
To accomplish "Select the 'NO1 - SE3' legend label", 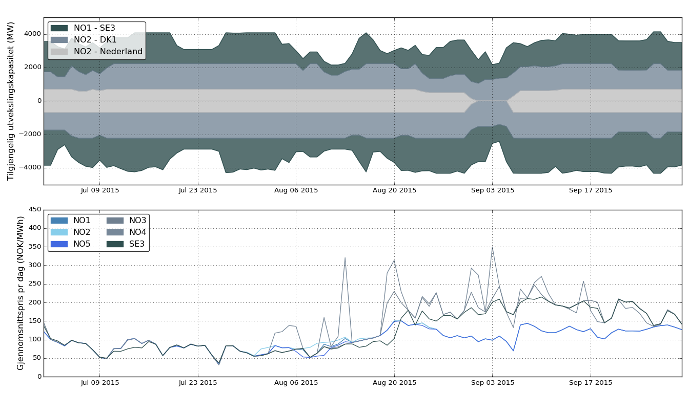I will pos(94,28).
